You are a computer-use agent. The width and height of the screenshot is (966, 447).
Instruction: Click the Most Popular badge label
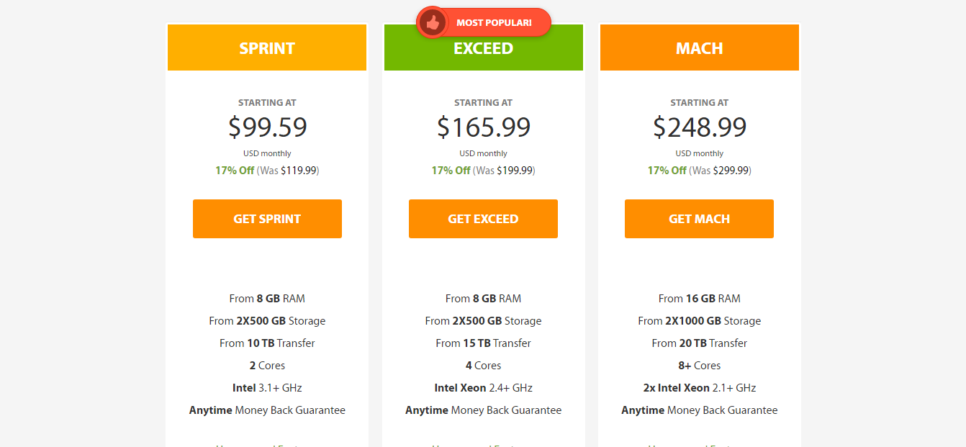click(x=494, y=23)
